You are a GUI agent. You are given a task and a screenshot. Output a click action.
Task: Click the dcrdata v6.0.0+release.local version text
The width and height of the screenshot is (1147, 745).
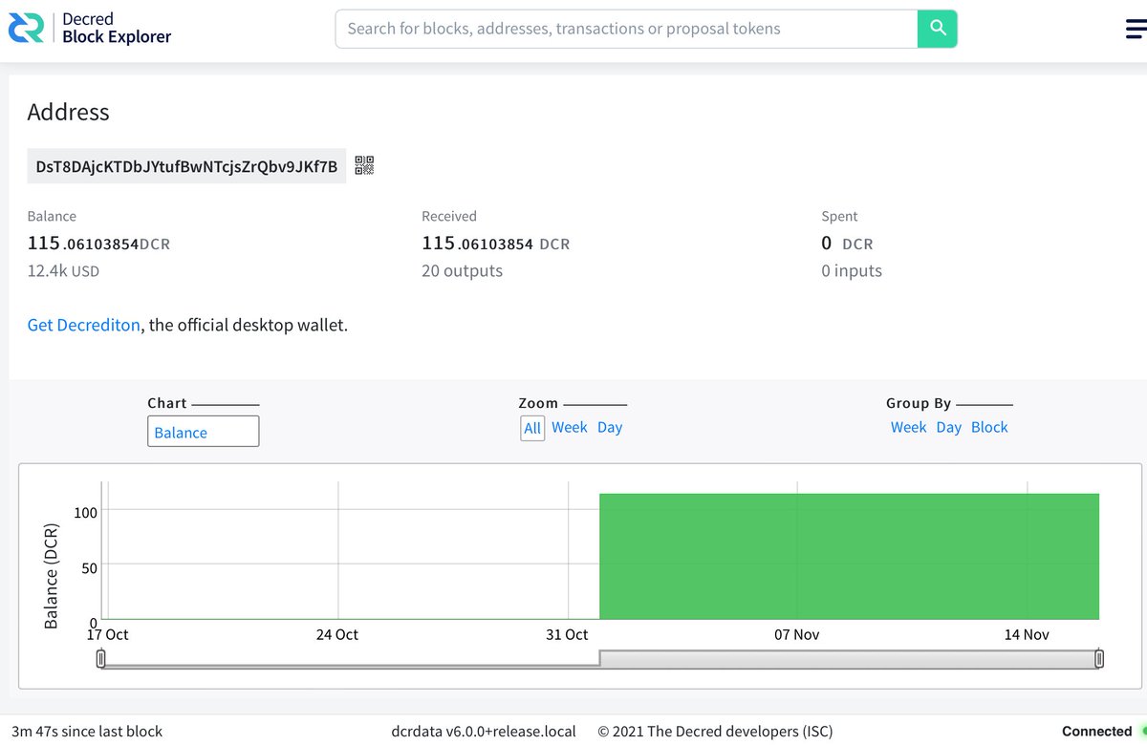pyautogui.click(x=484, y=732)
